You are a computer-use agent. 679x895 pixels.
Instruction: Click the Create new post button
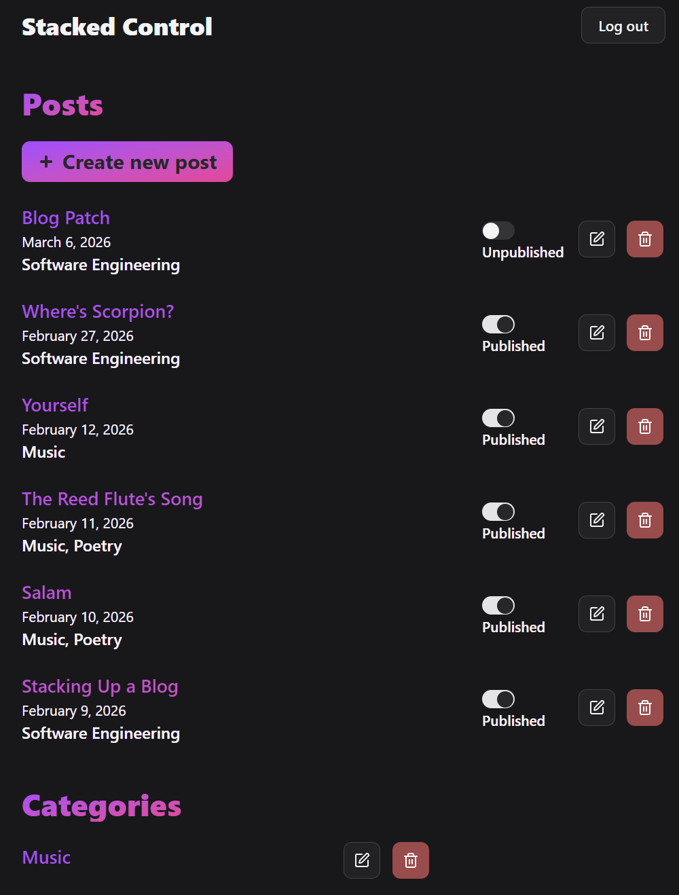(x=127, y=162)
